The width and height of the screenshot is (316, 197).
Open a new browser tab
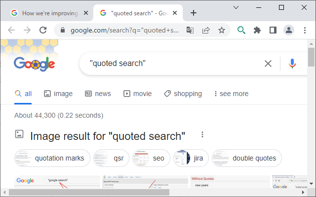pos(194,13)
